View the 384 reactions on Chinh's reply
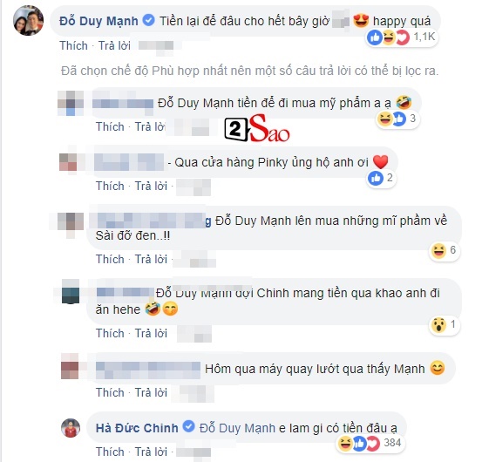The image size is (489, 462). coord(370,444)
